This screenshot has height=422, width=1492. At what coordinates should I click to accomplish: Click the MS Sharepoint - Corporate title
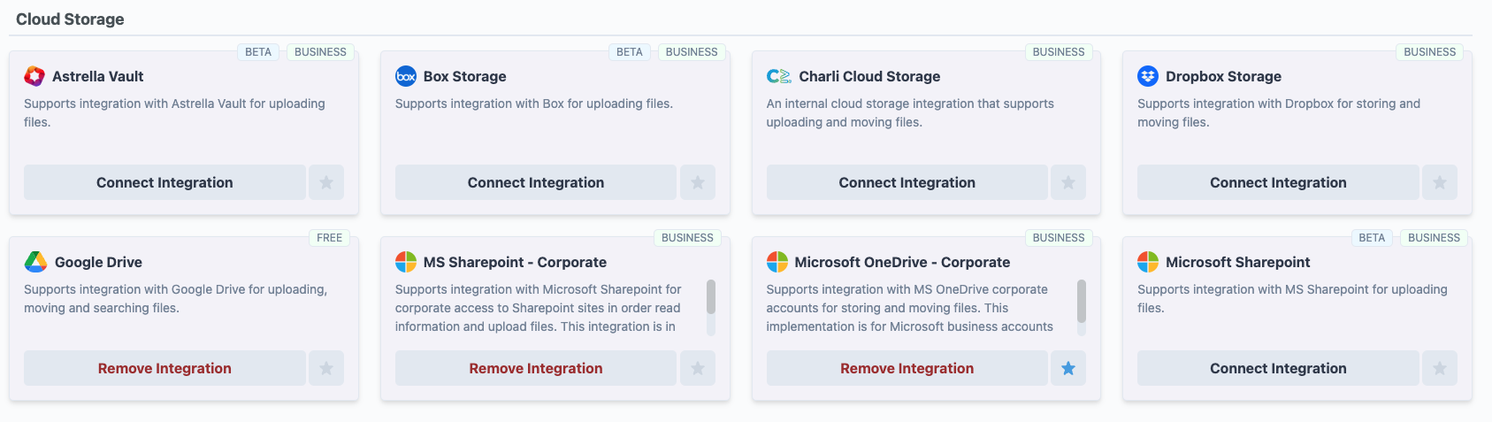[515, 262]
